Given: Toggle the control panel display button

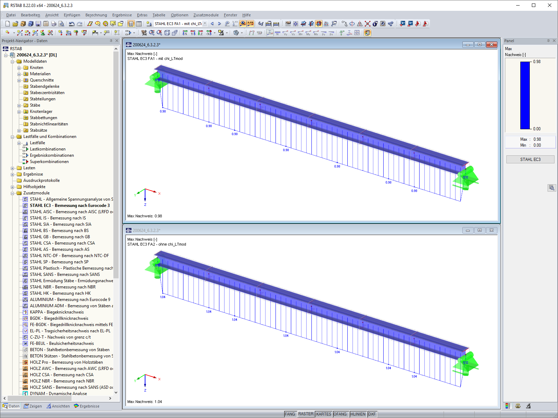Looking at the screenshot, I should 368,33.
